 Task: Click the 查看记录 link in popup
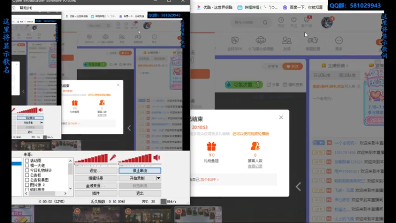coord(255,166)
